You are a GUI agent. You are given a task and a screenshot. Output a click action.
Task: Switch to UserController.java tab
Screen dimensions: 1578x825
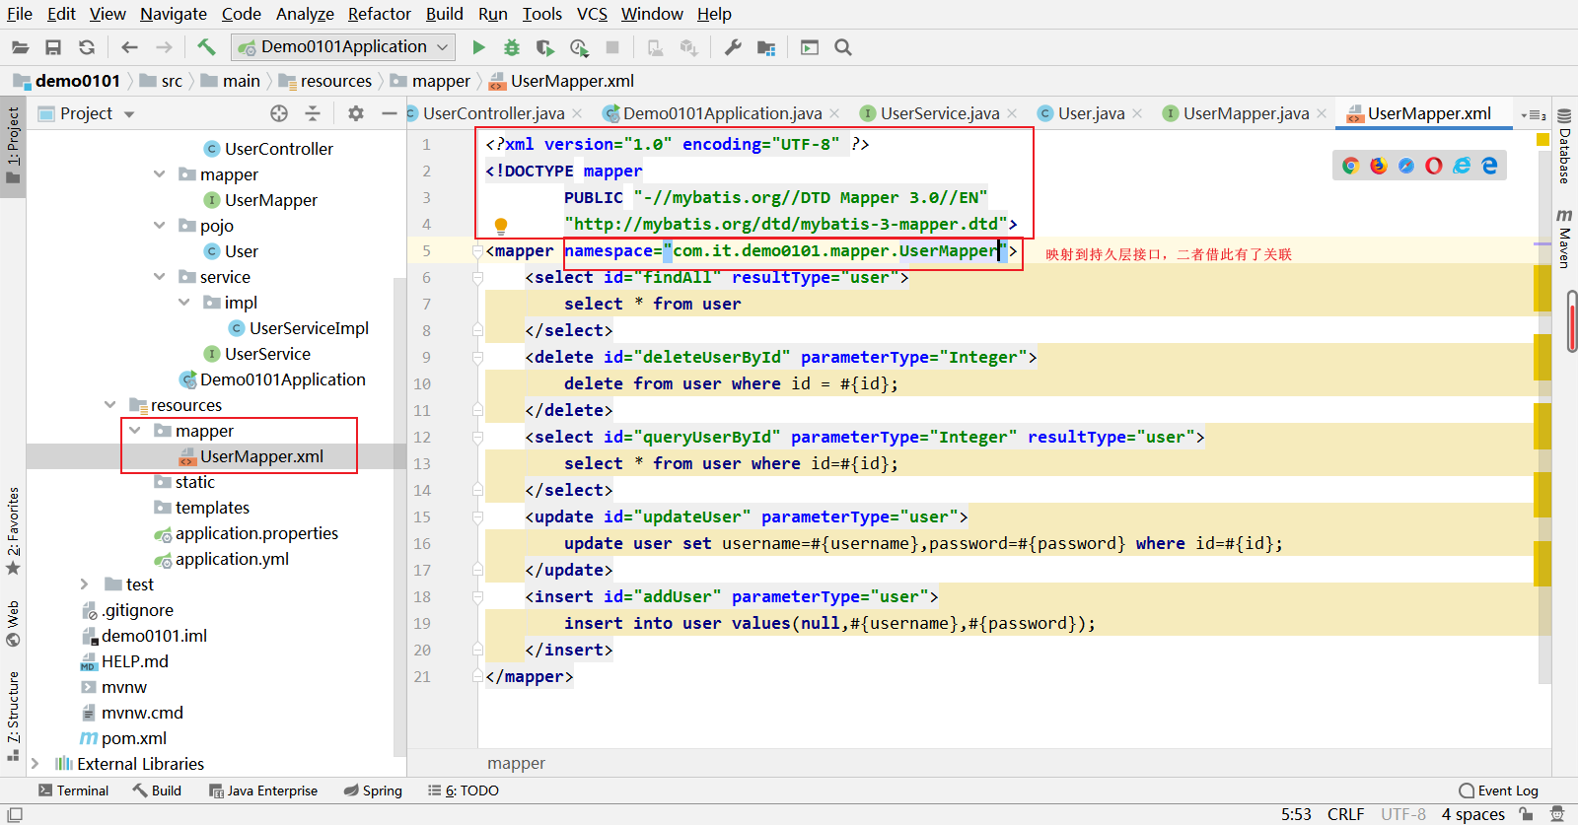pyautogui.click(x=493, y=113)
